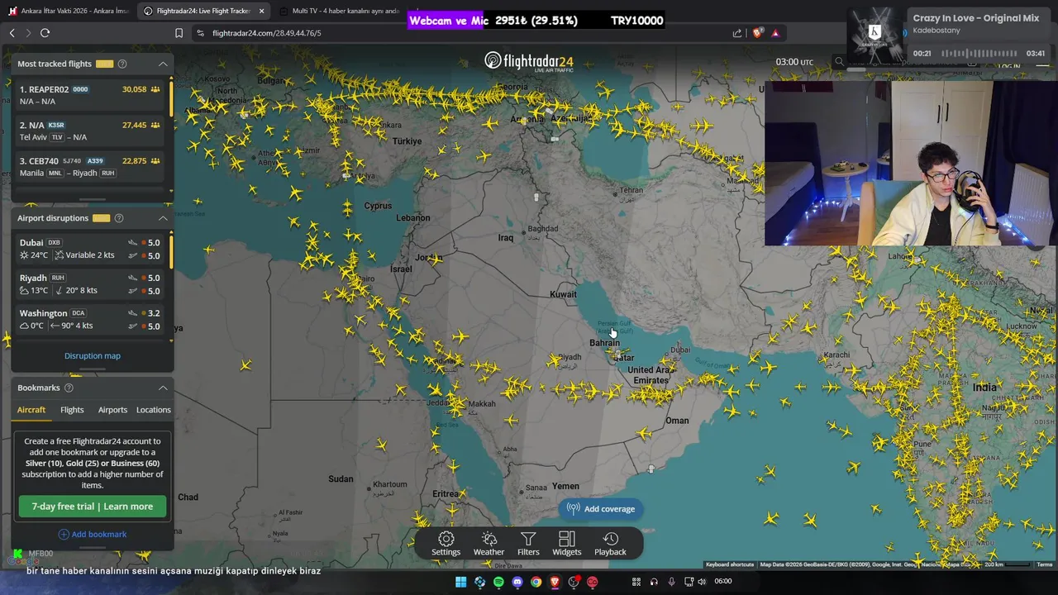Reload the Flightradar24 page
1058x595 pixels.
tap(45, 33)
